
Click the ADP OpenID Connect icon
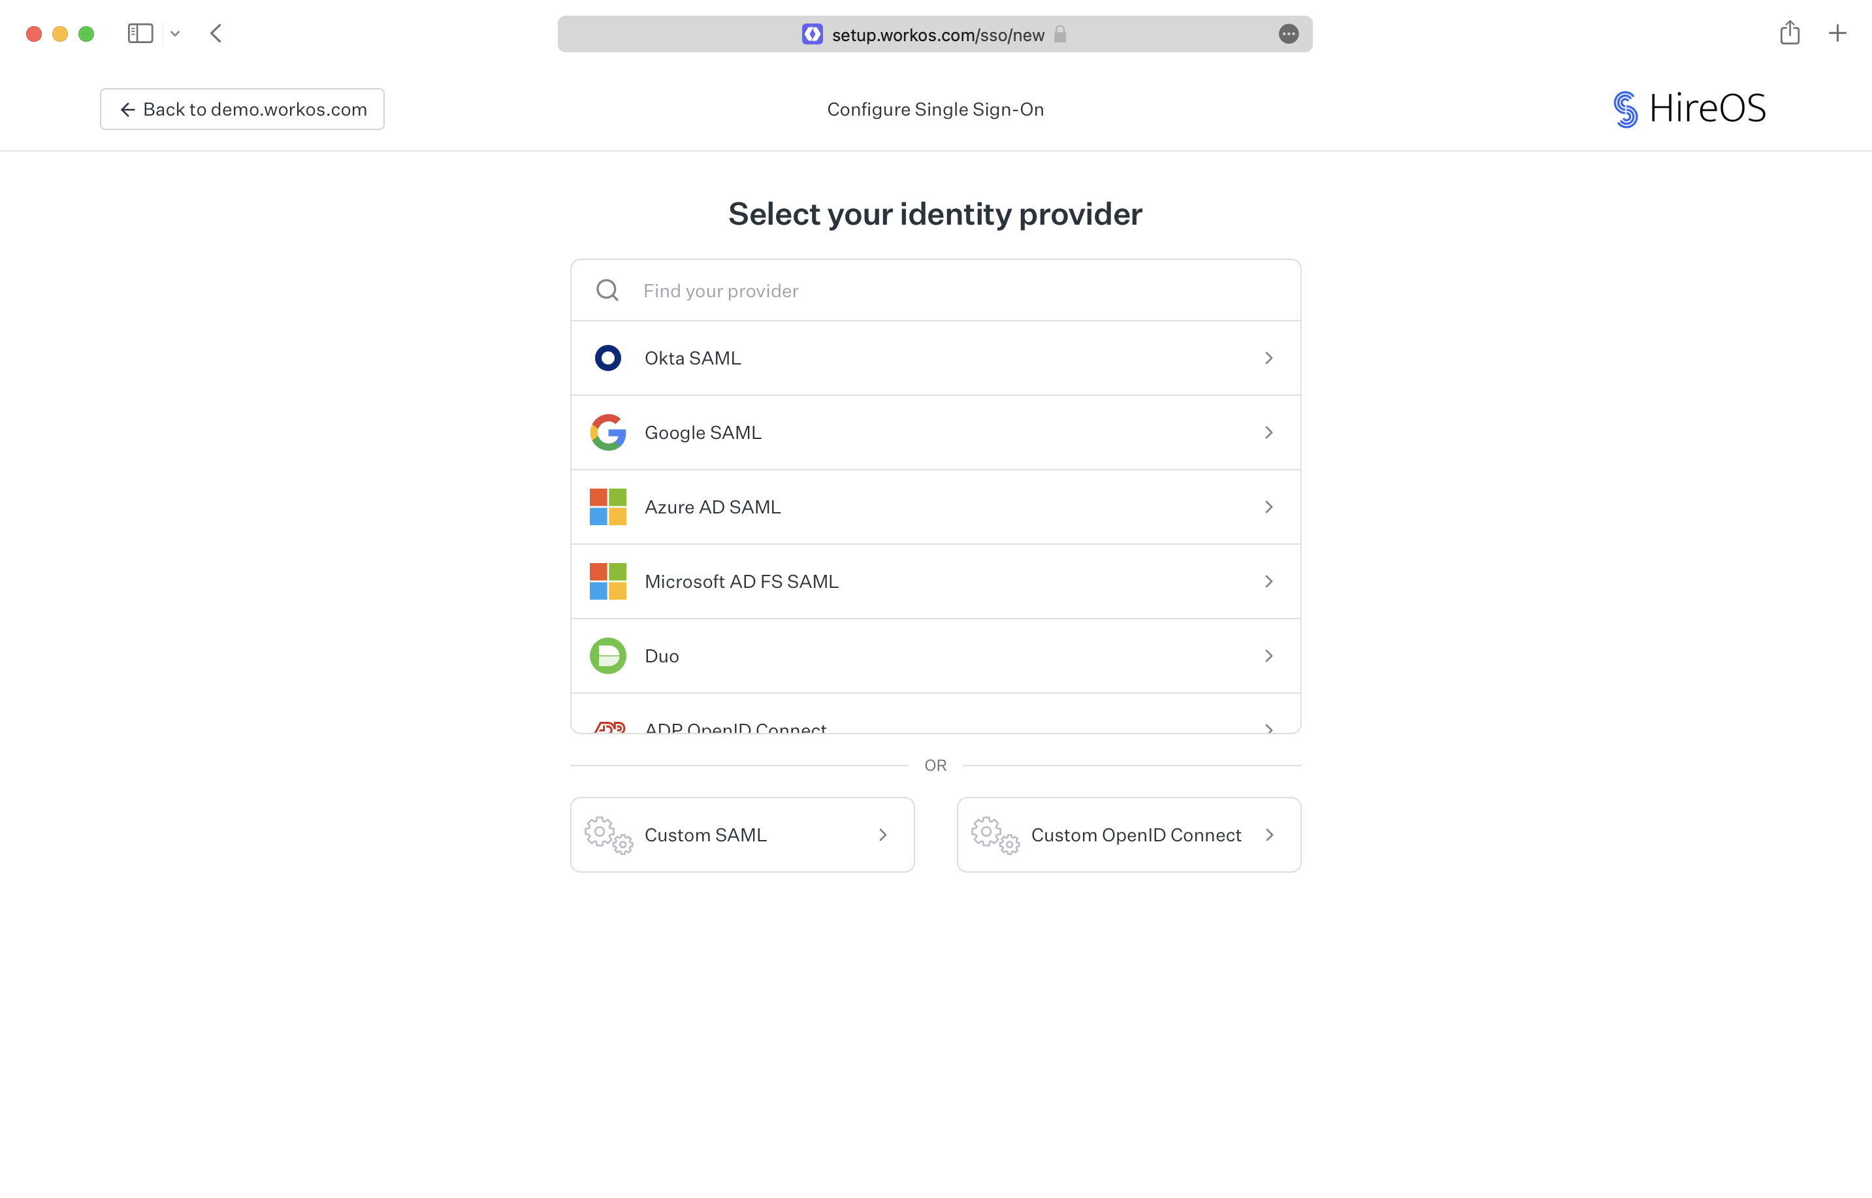tap(609, 728)
